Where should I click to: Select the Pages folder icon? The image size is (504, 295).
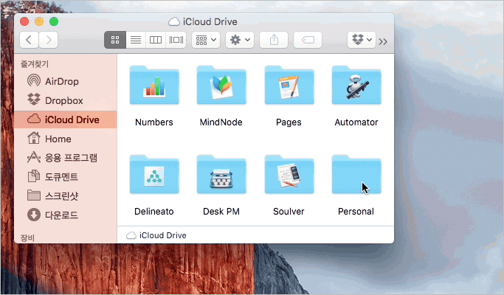pyautogui.click(x=289, y=86)
